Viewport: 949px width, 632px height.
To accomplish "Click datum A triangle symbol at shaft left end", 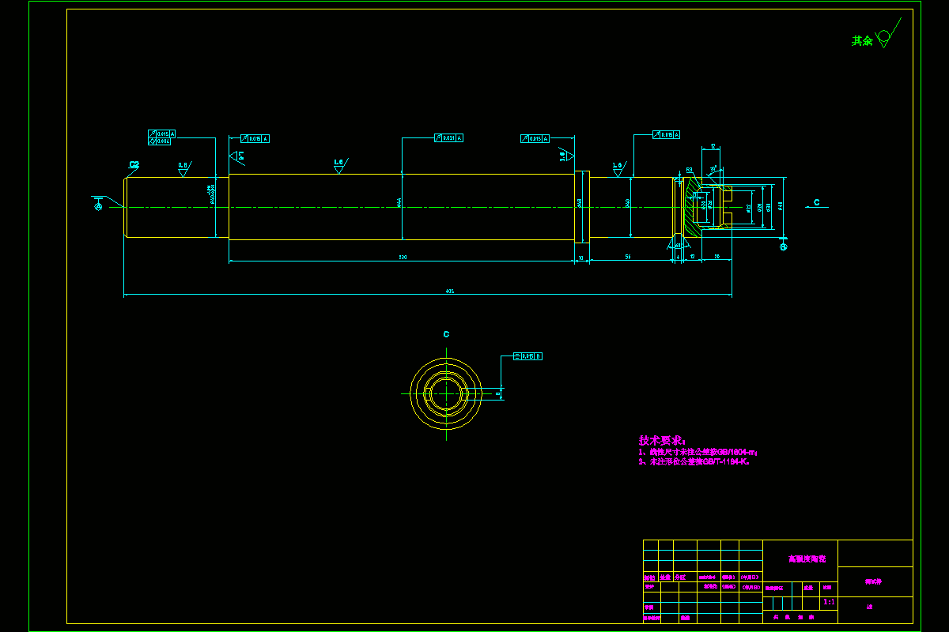I will tap(98, 202).
